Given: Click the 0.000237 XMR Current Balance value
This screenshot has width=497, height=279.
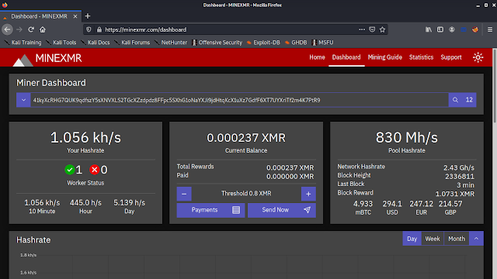Looking at the screenshot, I should (246, 138).
